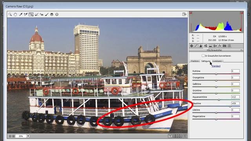Click the Aquamarintöne +12 value field

235,97
